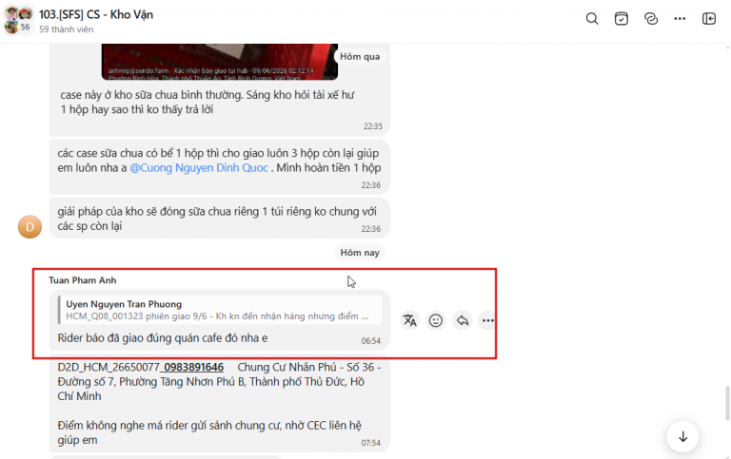Screen dimensions: 731x459
Task: Open phone number link 0983891646
Action: tap(194, 367)
